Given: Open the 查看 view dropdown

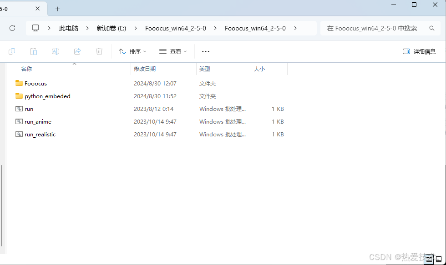Looking at the screenshot, I should pyautogui.click(x=173, y=51).
